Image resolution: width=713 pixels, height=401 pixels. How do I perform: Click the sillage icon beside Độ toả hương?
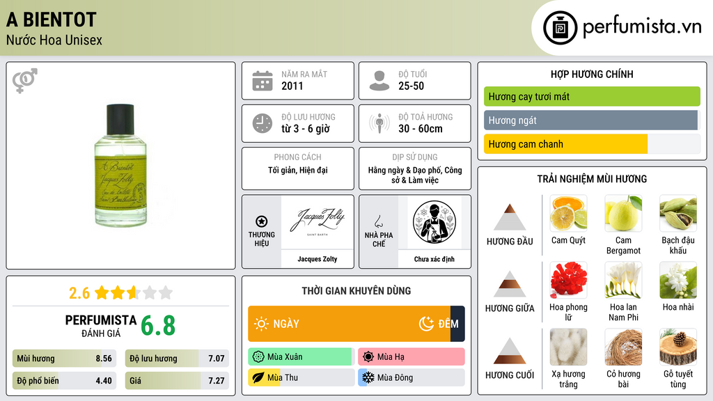point(379,123)
